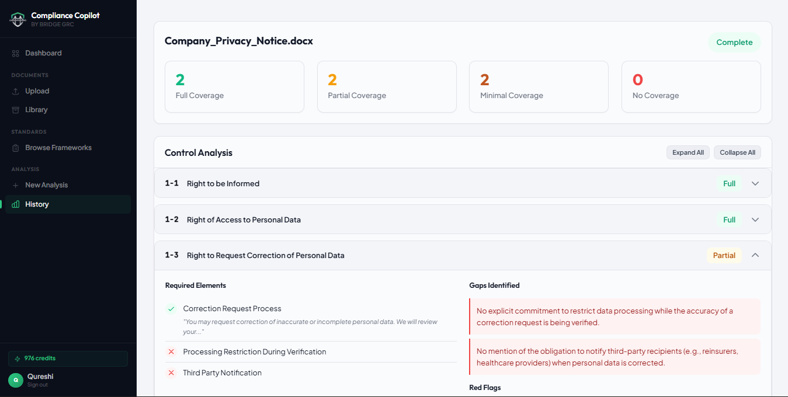Expand the Right of Access to Personal Data row

click(x=755, y=220)
